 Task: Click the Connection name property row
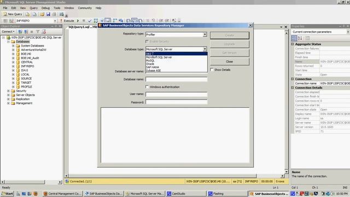click(321, 83)
